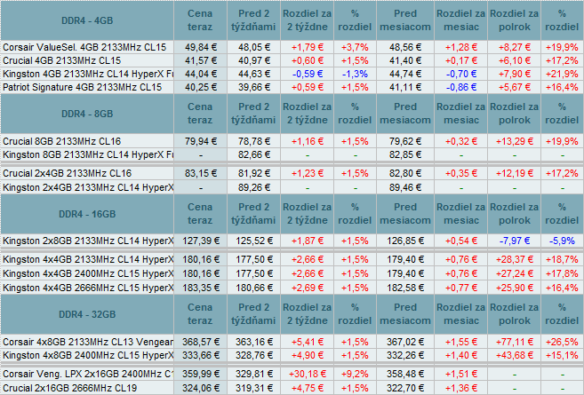584x395 pixels.
Task: Select "Kingston 2x8GB 2133MHz CL14 HyperX" row name
Action: pos(88,241)
